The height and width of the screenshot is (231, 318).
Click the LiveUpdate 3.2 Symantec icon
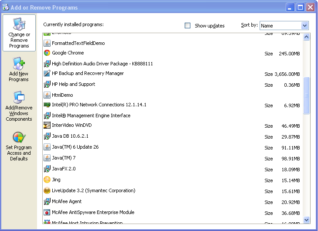(47, 190)
